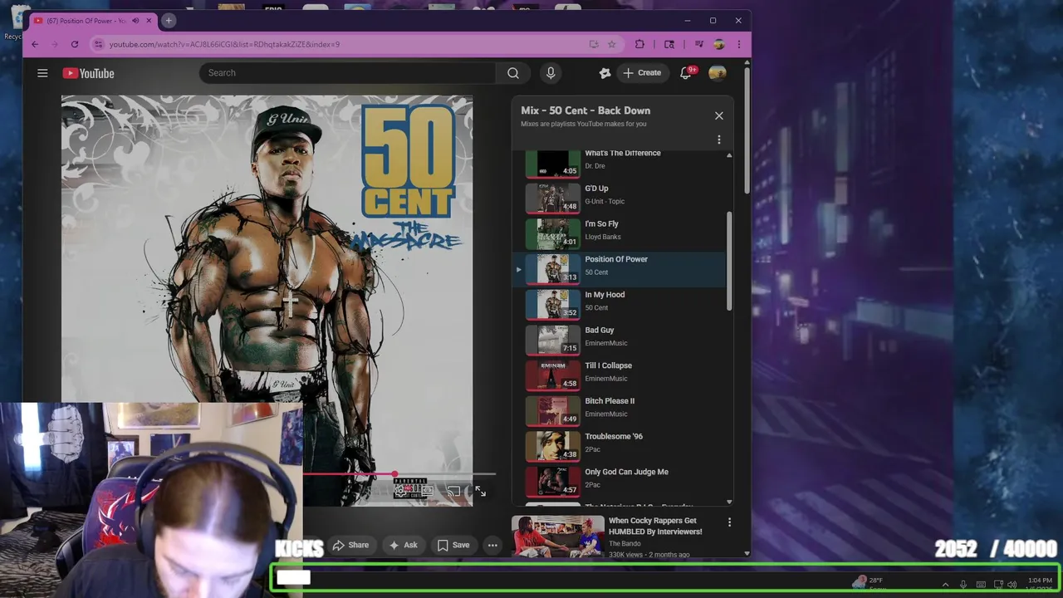This screenshot has width=1063, height=598.
Task: Save video to playlist with Save
Action: click(x=453, y=546)
